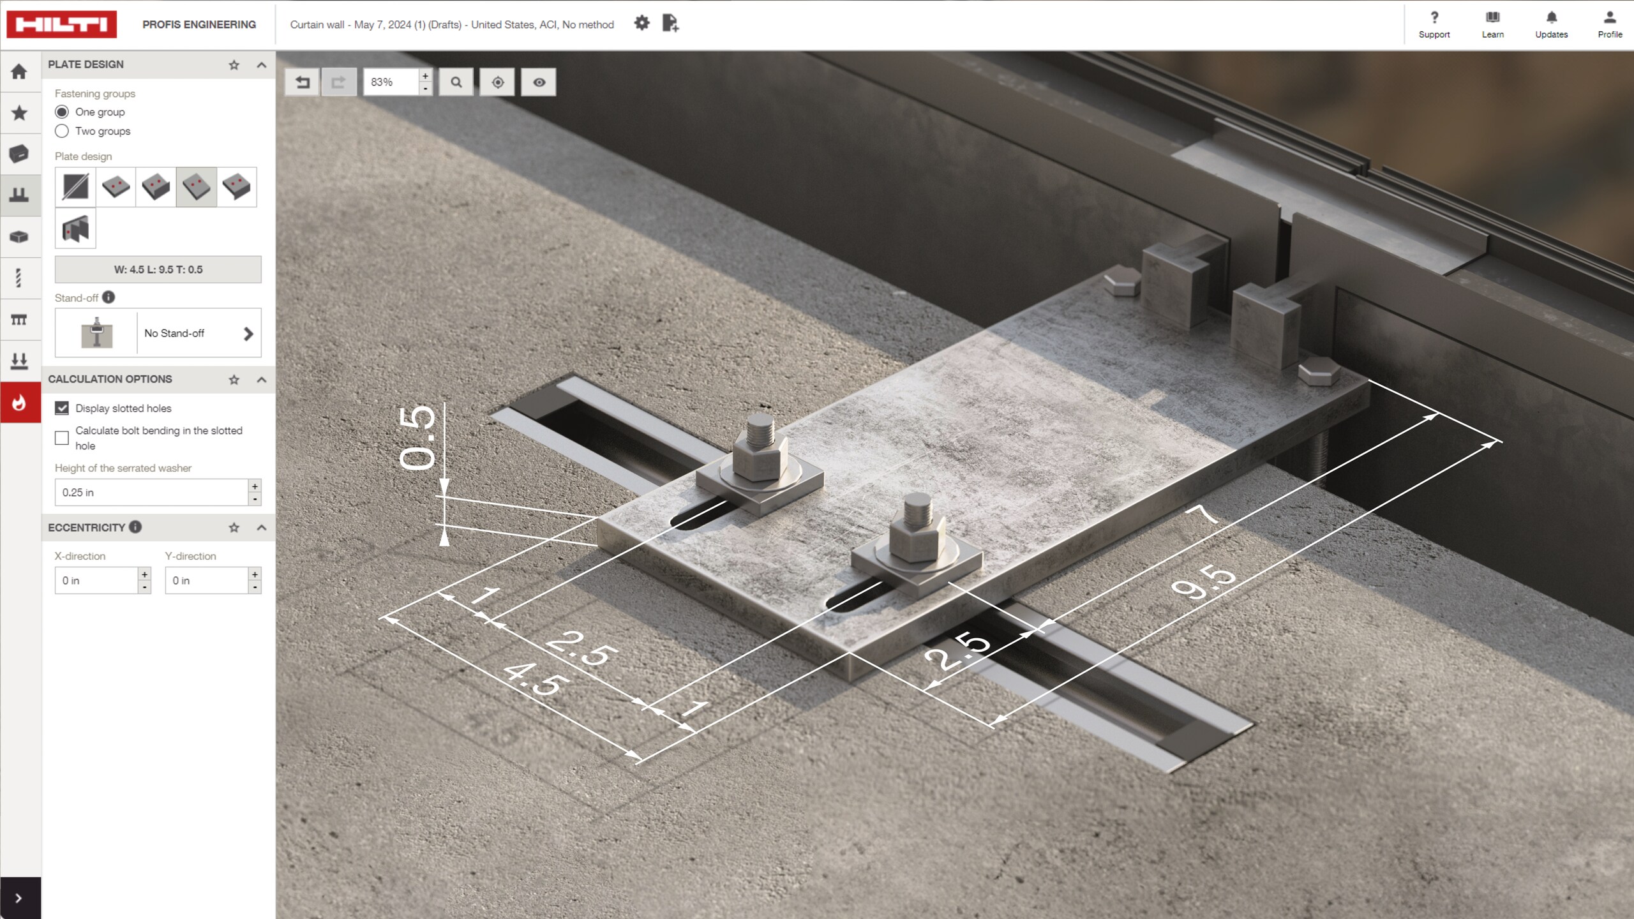This screenshot has height=919, width=1634.
Task: Select the Two groups radio button
Action: tap(62, 131)
